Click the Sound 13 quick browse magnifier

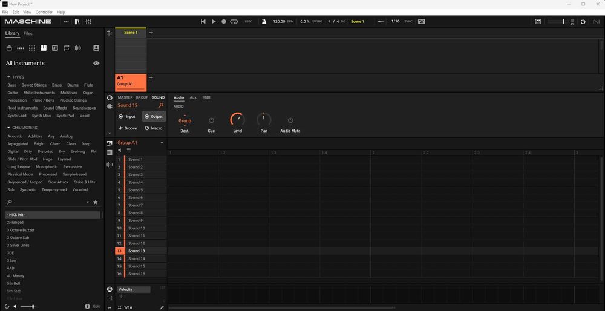click(x=161, y=105)
